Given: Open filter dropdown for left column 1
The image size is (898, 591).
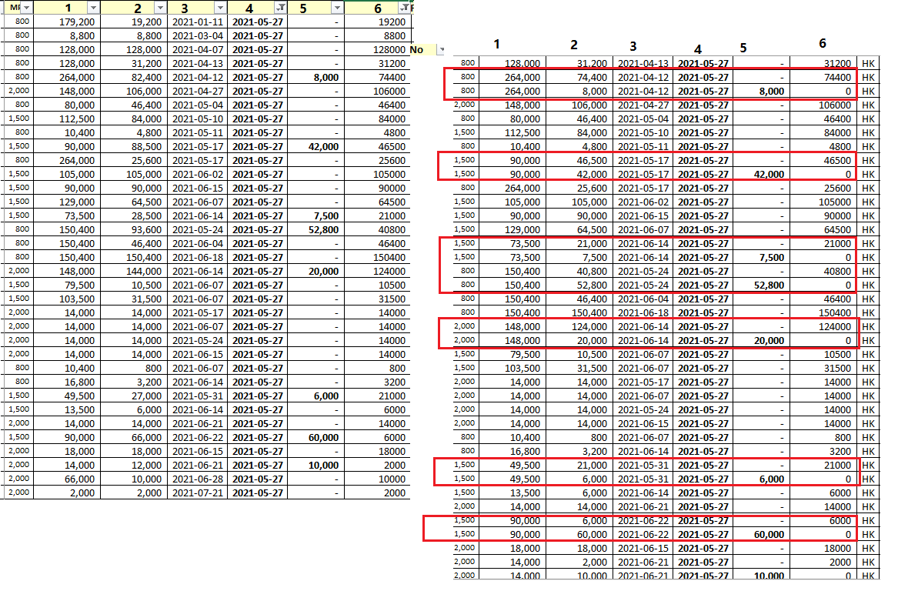Looking at the screenshot, I should 93,7.
